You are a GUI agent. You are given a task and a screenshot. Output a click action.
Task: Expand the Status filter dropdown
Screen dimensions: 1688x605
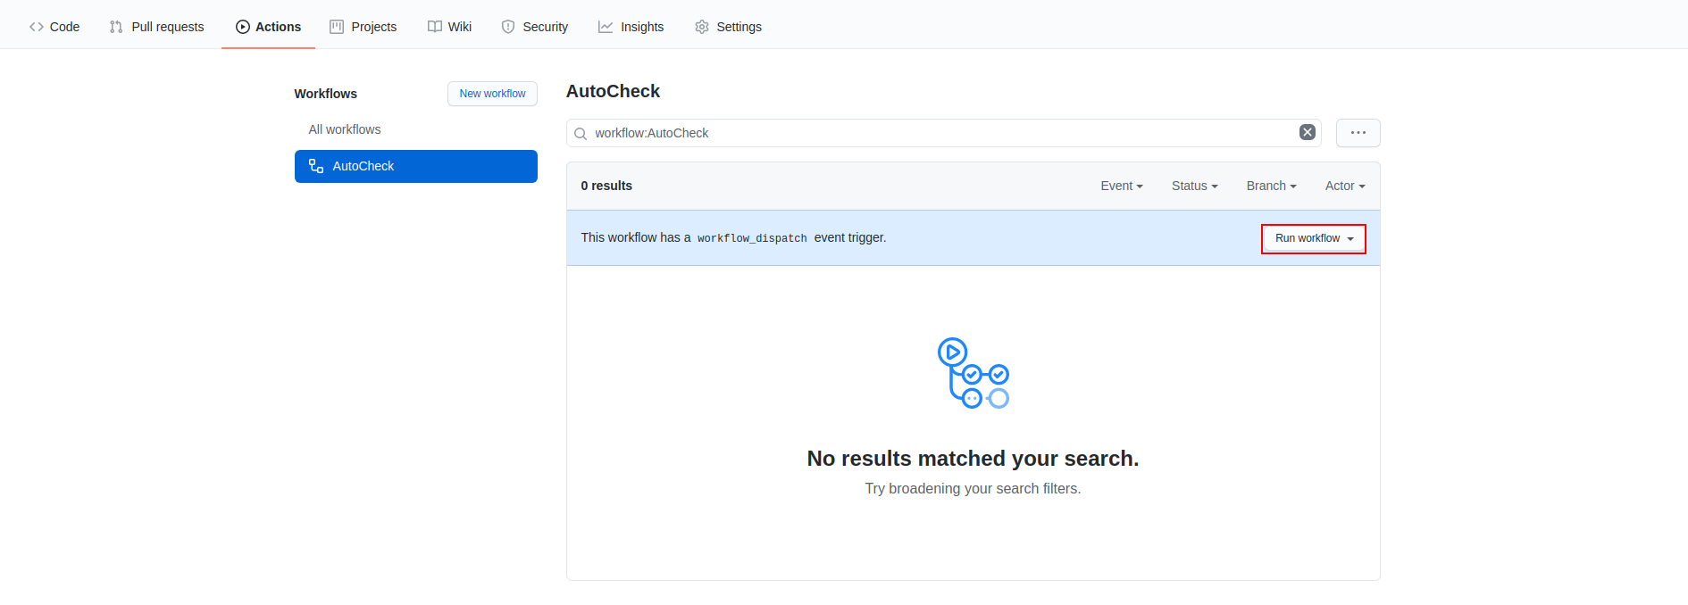(x=1195, y=186)
